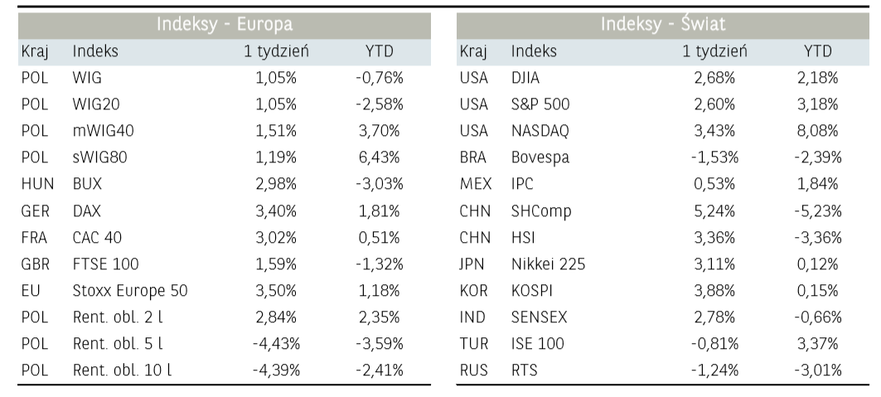
Task: Select the 'S&P 500' index name
Action: point(540,104)
